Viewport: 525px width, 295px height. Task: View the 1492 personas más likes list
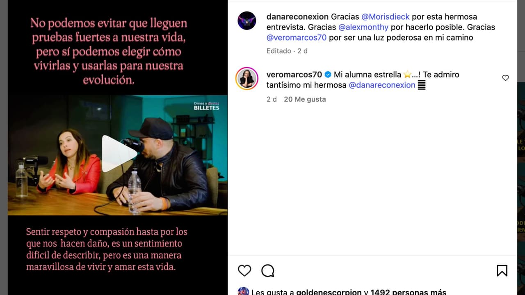coord(408,292)
